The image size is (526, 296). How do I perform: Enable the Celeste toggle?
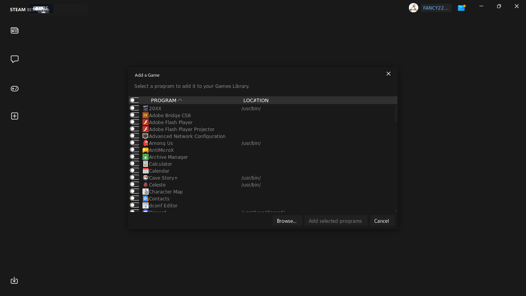point(134,184)
